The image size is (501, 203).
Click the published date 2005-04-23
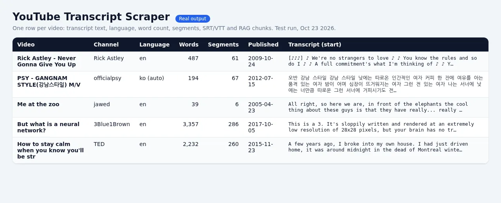[x=261, y=107]
